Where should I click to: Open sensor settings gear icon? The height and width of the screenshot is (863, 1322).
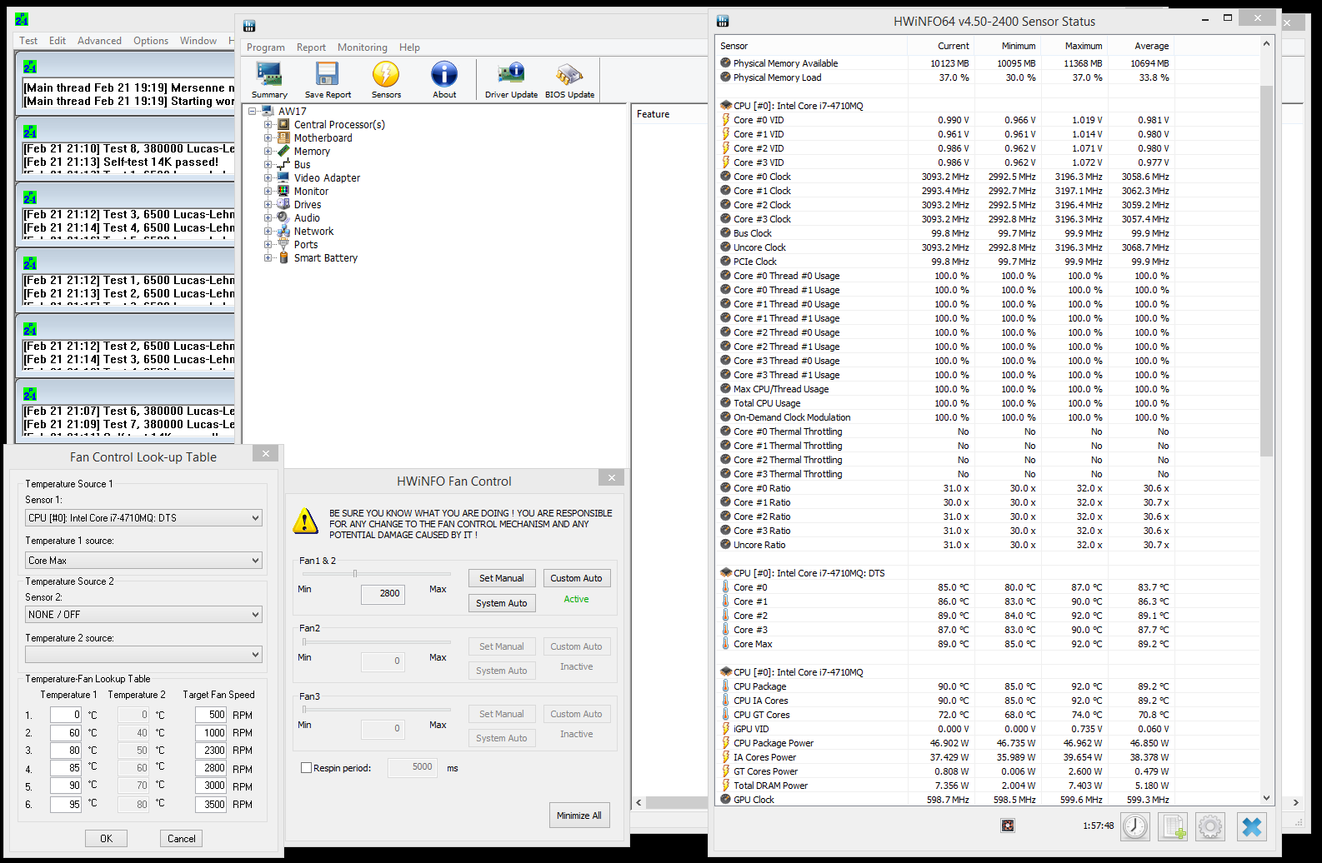click(1210, 826)
